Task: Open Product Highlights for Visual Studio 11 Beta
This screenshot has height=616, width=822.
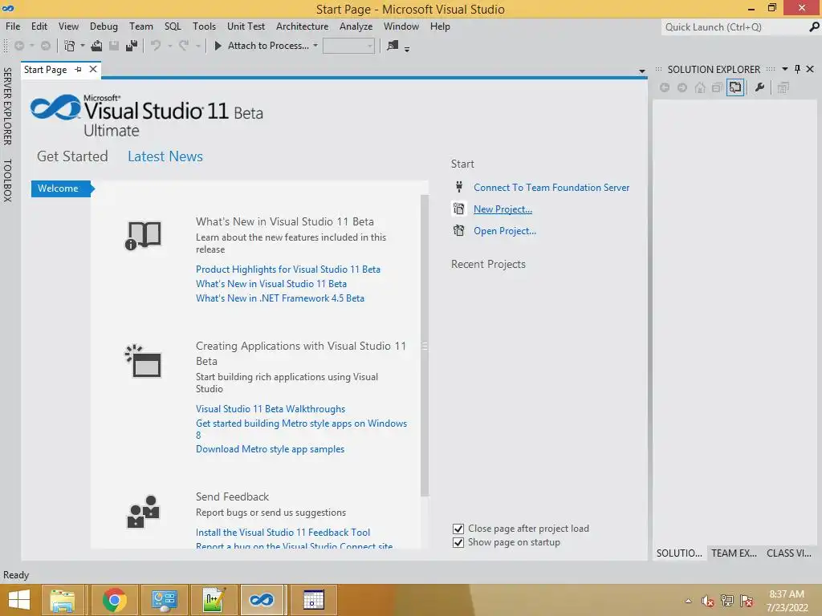Action: [288, 269]
